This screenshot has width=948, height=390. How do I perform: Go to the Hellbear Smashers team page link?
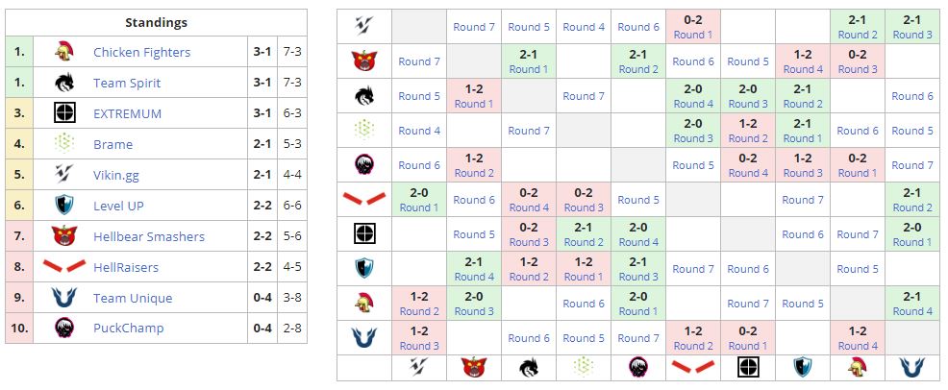148,236
